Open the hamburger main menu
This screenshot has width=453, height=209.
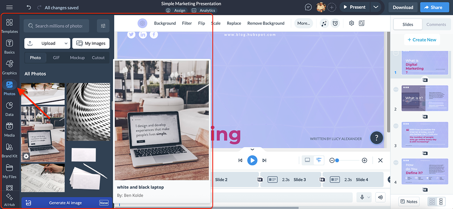coord(9,8)
